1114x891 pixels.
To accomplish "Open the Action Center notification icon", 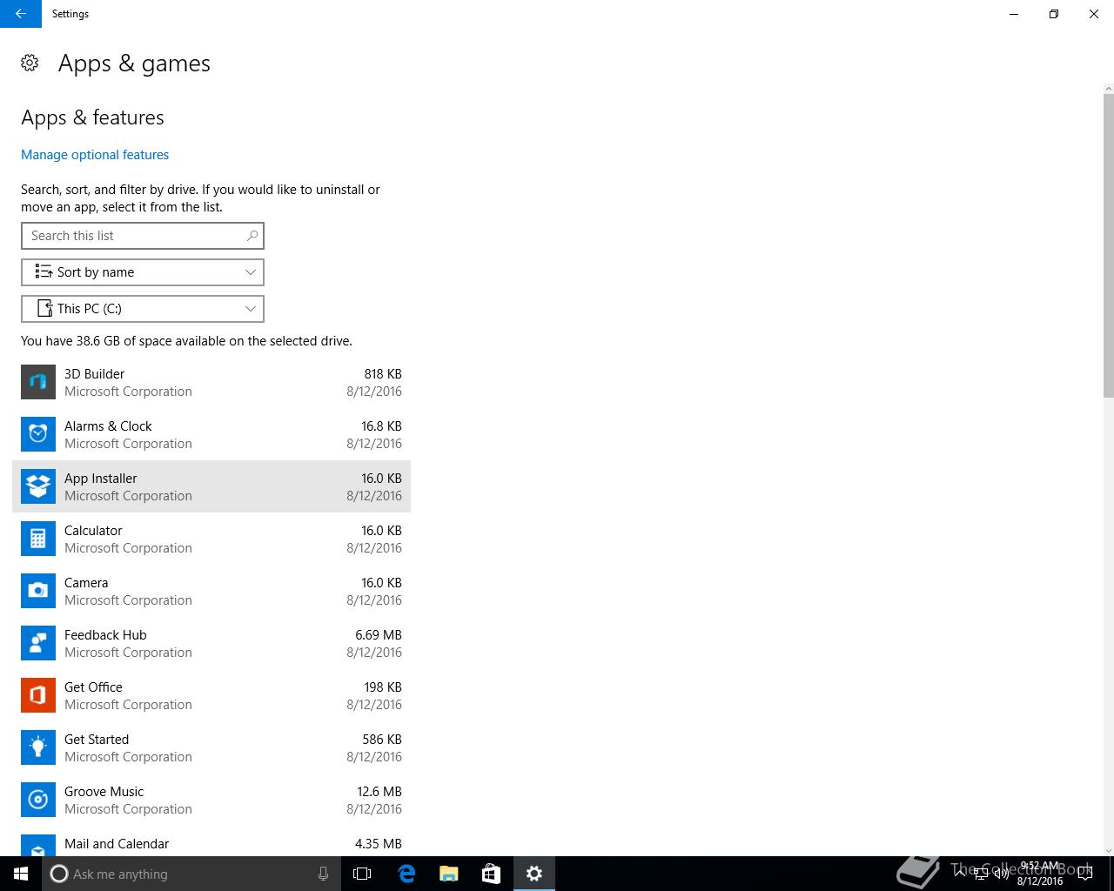I will [x=1085, y=874].
